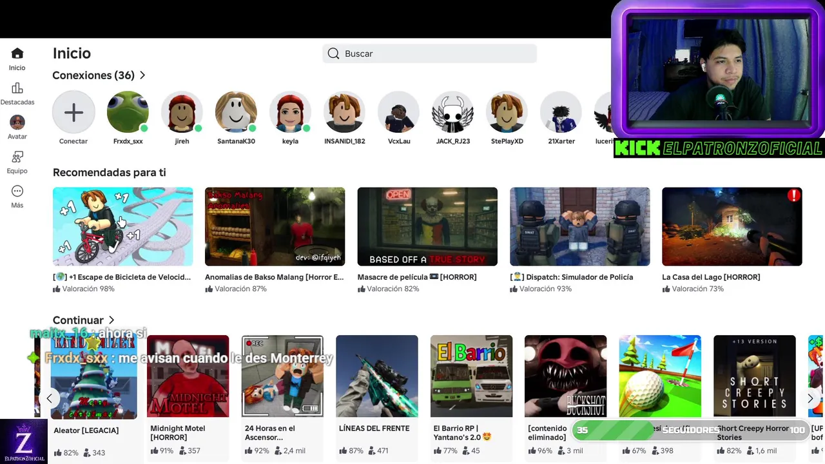Open Buckshot contenido eliminado thumbnail
Viewport: 825px width, 464px height.
pos(565,376)
